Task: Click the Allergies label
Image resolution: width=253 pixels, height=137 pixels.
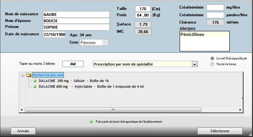Action: click(187, 29)
